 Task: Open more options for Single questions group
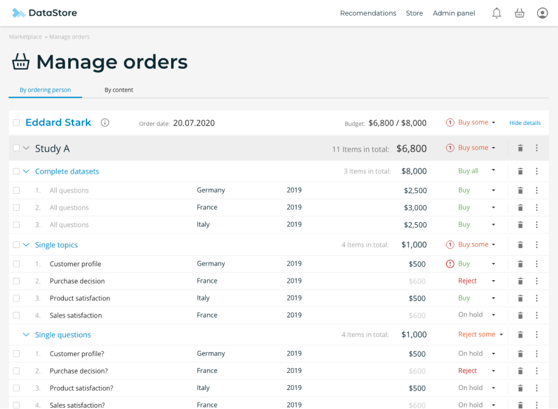pos(537,335)
